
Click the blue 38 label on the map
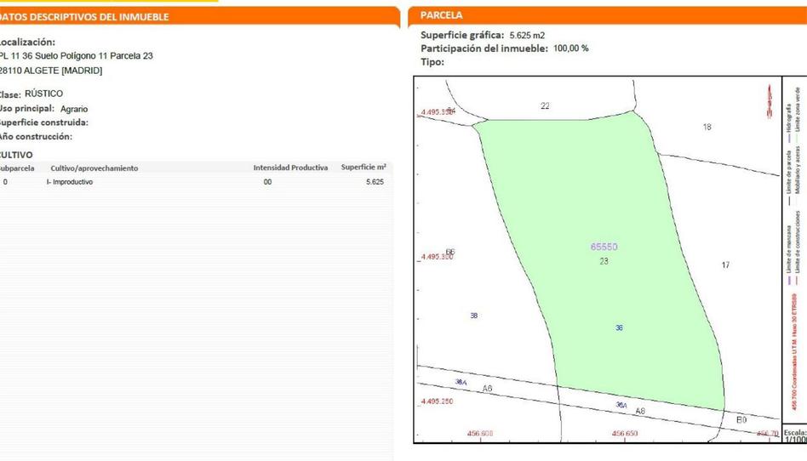(x=474, y=316)
